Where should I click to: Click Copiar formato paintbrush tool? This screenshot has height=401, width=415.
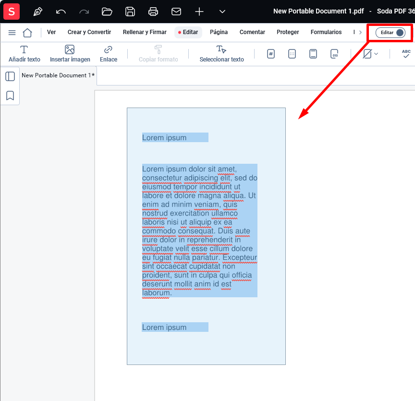(159, 54)
